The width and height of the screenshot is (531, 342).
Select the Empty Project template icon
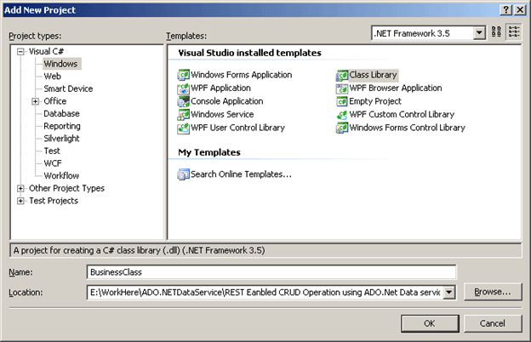[342, 101]
